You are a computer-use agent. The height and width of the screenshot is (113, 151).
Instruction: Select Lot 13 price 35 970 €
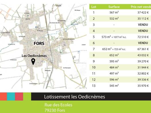click(x=143, y=86)
